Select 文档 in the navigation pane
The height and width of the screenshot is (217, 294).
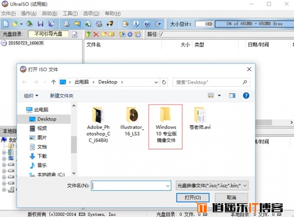[x=38, y=147]
